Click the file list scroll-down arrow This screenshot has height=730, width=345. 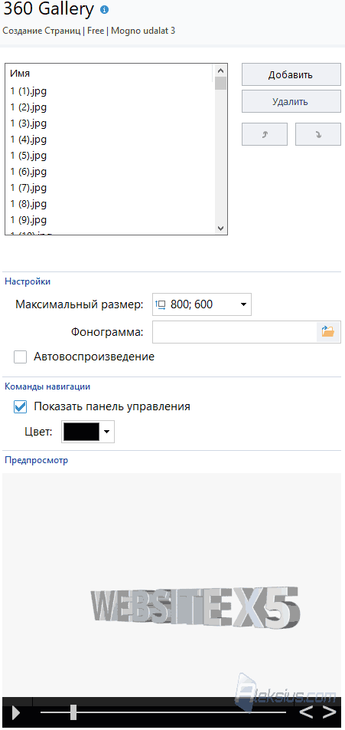[220, 229]
